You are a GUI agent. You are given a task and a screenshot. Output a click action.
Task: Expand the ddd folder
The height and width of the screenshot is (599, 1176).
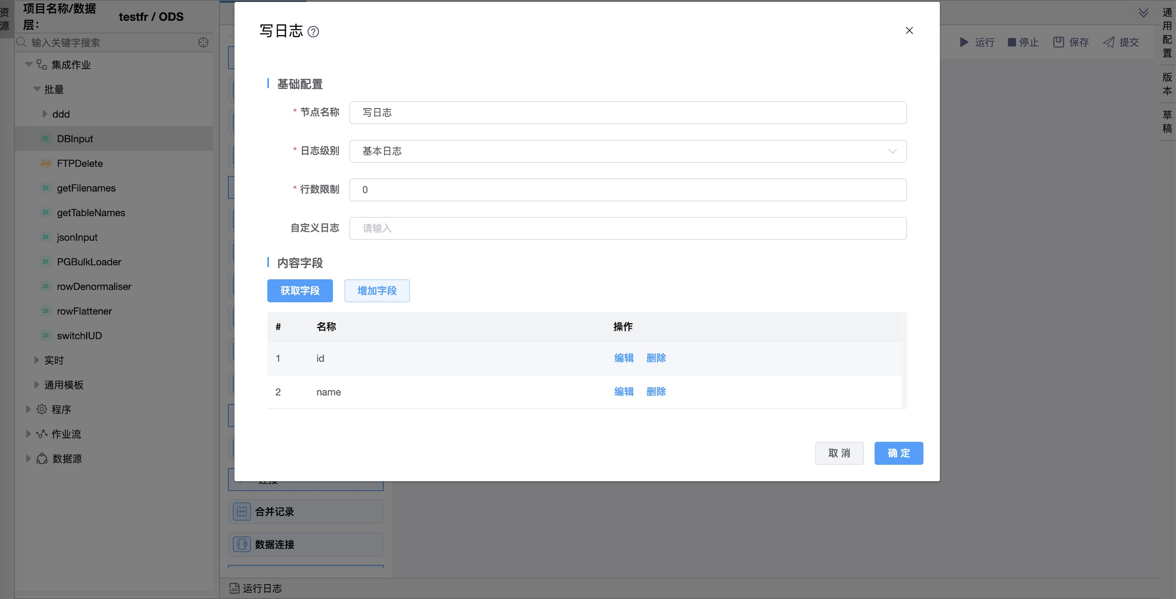tap(45, 114)
